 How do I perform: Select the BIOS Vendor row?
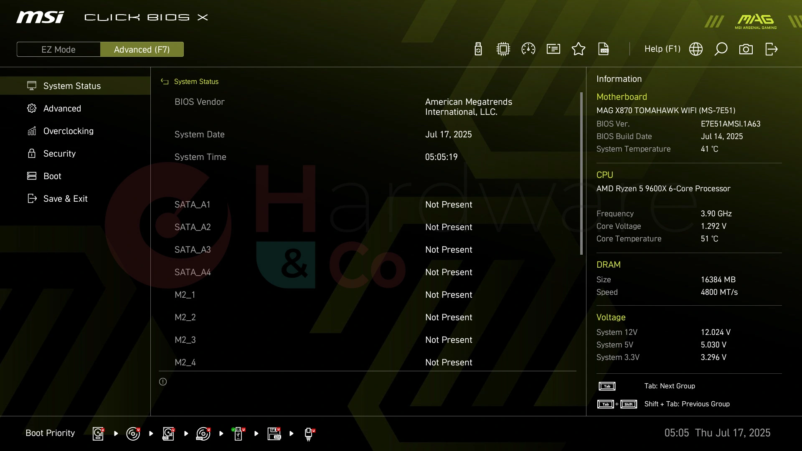tap(368, 107)
